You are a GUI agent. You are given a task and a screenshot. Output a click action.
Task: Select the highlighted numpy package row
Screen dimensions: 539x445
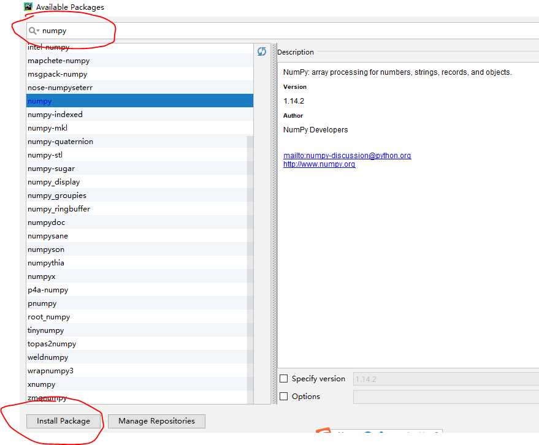click(x=140, y=101)
